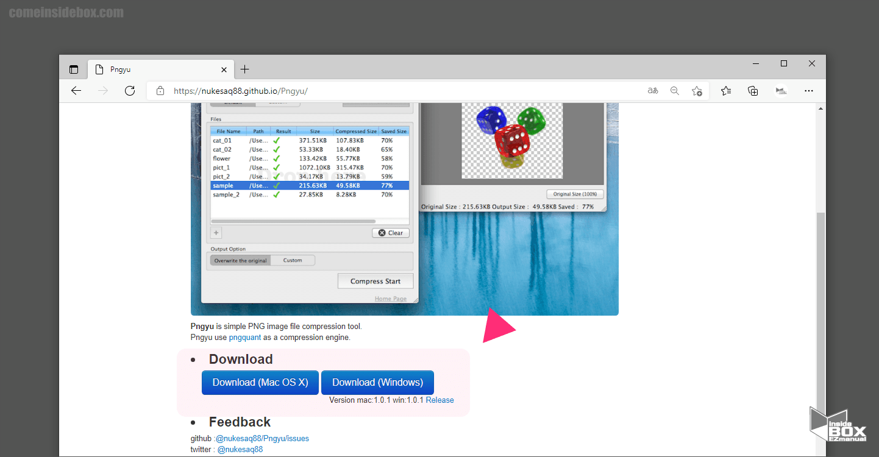Viewport: 879px width, 457px height.
Task: Open the tab actions menu icon
Action: [x=74, y=69]
